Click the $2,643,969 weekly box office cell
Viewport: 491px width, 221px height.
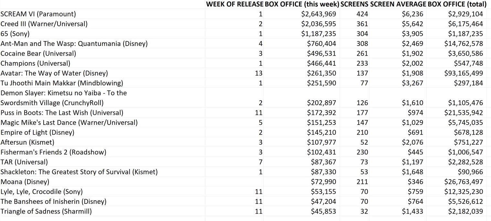[x=318, y=14]
